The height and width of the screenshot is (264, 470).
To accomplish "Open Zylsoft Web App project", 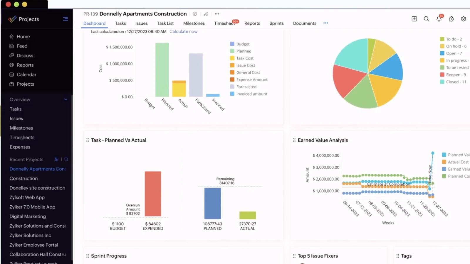I will 27,197.
